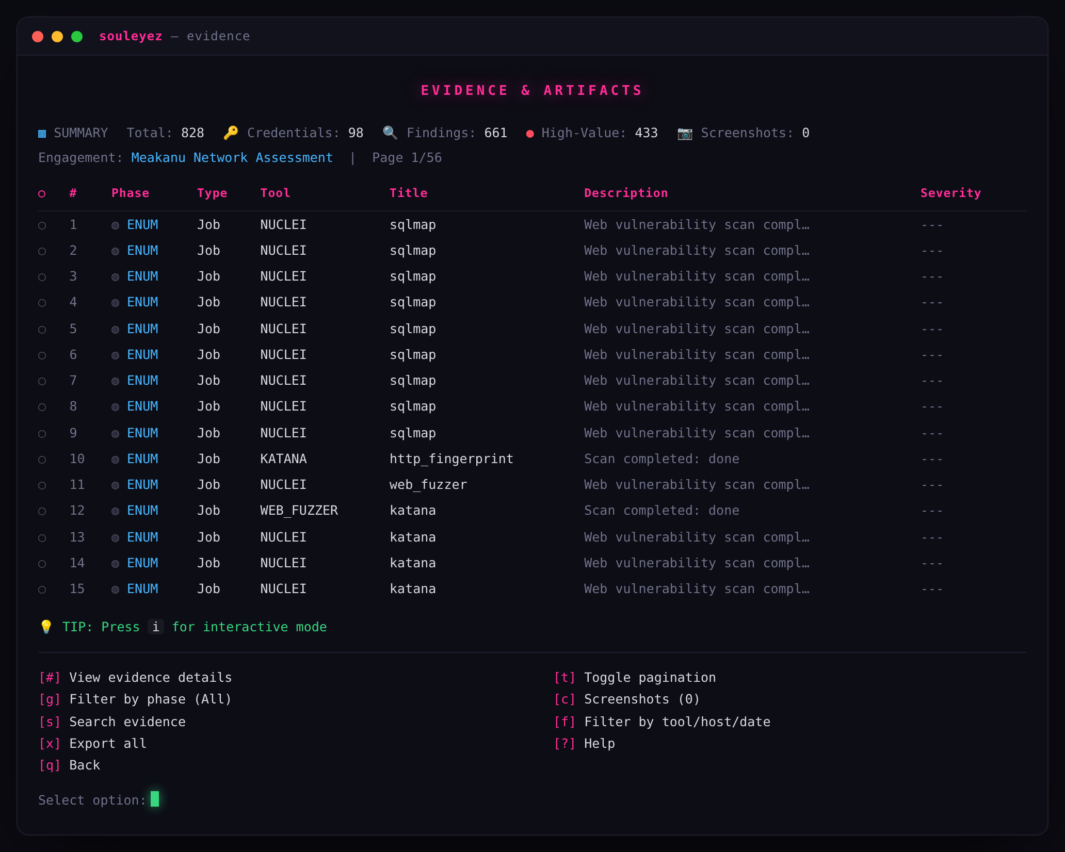Select the radio circle for row 15
This screenshot has height=852, width=1065.
coord(42,589)
